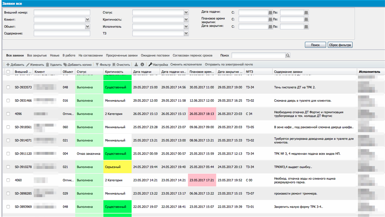Expand the Клиент dropdown
385x217 pixels.
pyautogui.click(x=87, y=20)
